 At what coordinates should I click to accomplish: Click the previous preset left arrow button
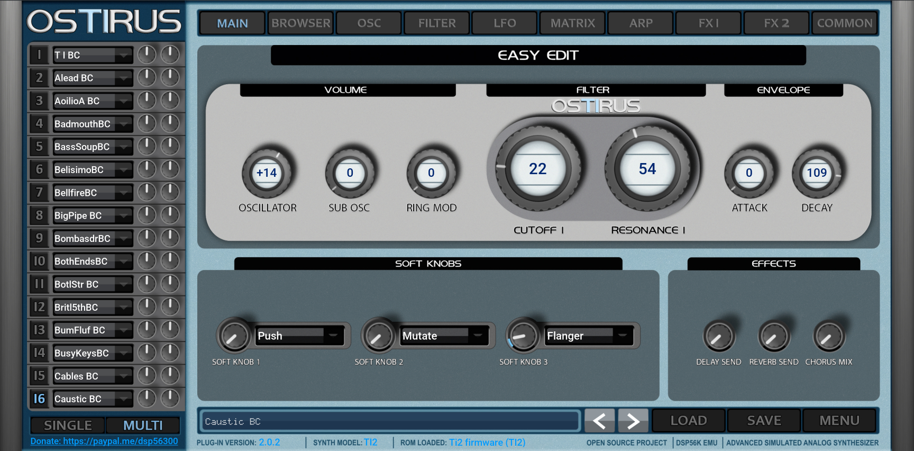599,421
